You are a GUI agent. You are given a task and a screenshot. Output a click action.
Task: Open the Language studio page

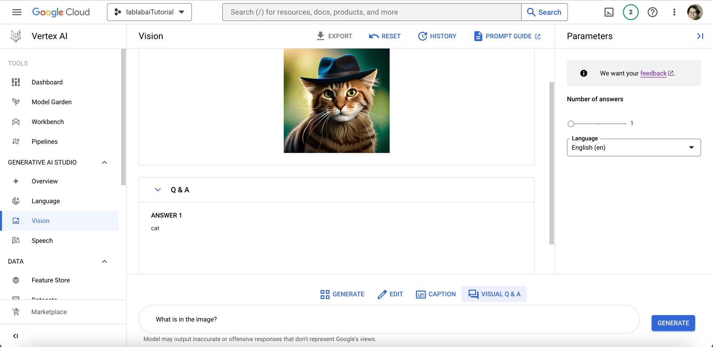click(46, 201)
